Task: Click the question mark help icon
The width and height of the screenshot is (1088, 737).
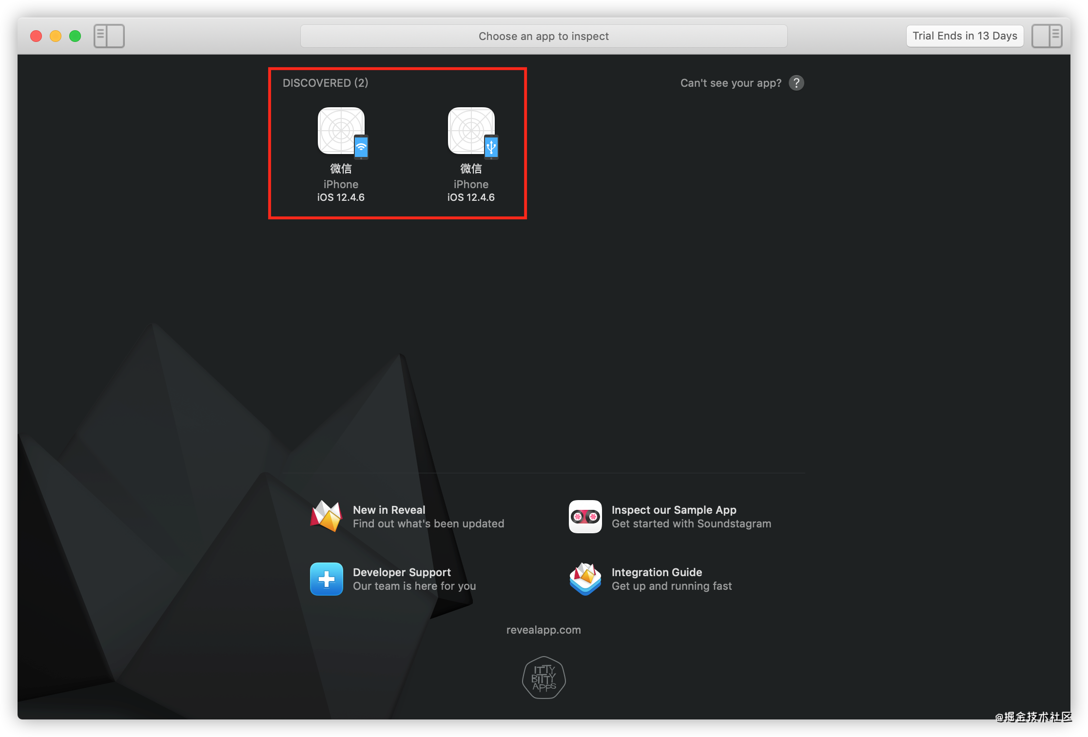Action: 796,83
